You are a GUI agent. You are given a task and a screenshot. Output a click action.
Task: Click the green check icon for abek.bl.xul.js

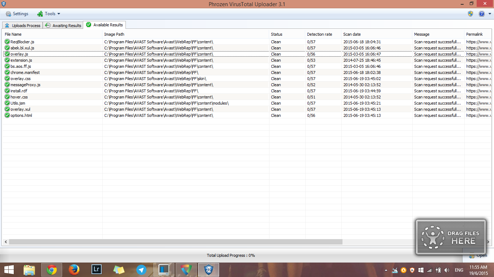click(7, 48)
